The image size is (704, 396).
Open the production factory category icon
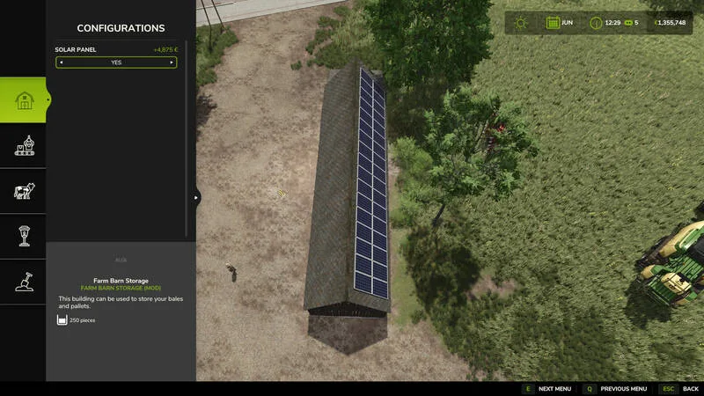pos(25,145)
